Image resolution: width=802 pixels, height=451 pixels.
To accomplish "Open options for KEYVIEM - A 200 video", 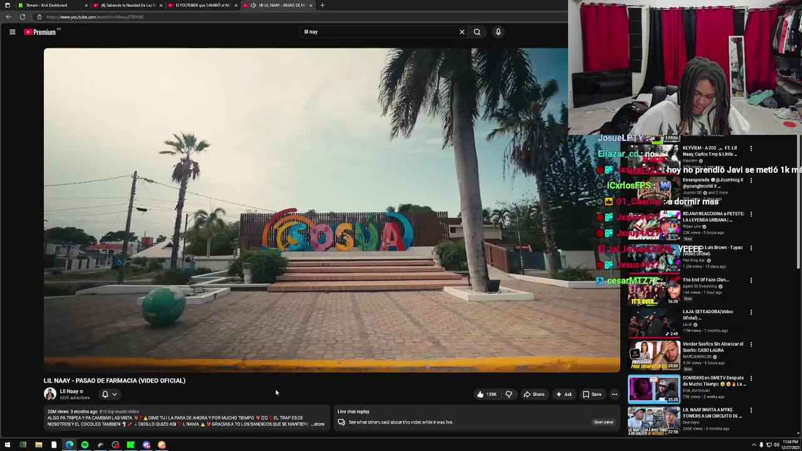I will 751,149.
